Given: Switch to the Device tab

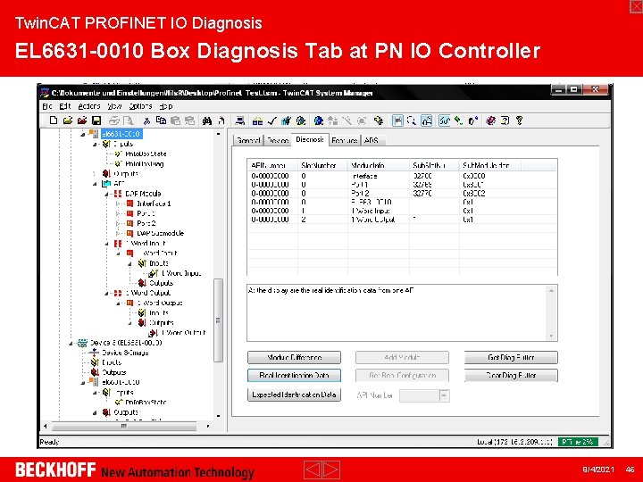Looking at the screenshot, I should pos(278,140).
